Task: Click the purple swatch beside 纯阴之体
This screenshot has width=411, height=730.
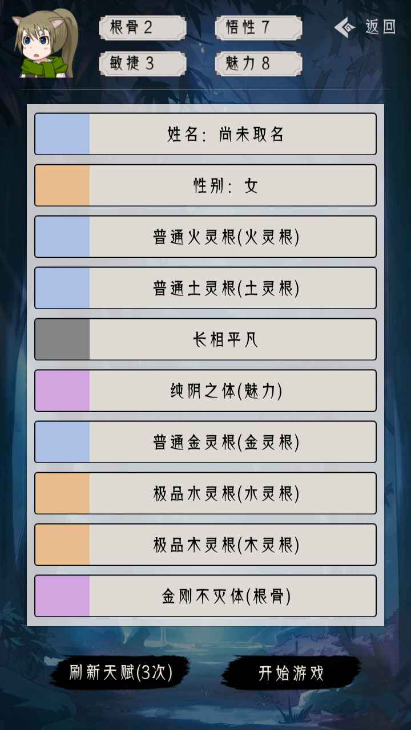Action: tap(63, 391)
